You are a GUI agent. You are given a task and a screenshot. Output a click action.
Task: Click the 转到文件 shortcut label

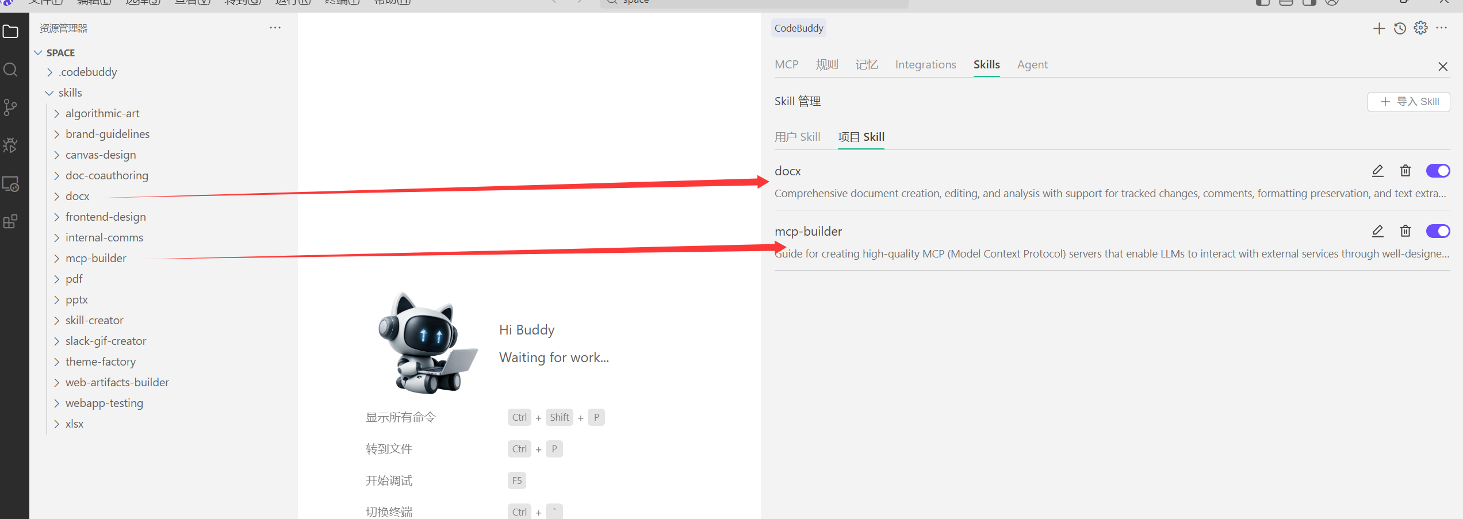[x=389, y=449]
